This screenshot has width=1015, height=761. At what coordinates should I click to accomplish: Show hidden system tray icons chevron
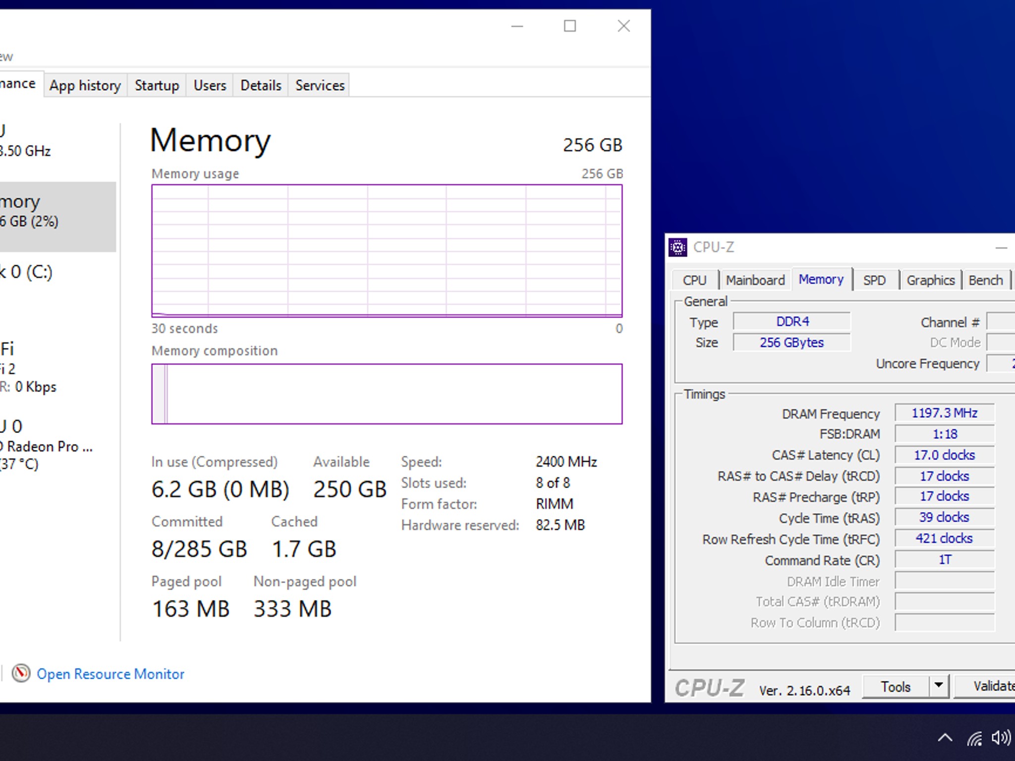(945, 738)
